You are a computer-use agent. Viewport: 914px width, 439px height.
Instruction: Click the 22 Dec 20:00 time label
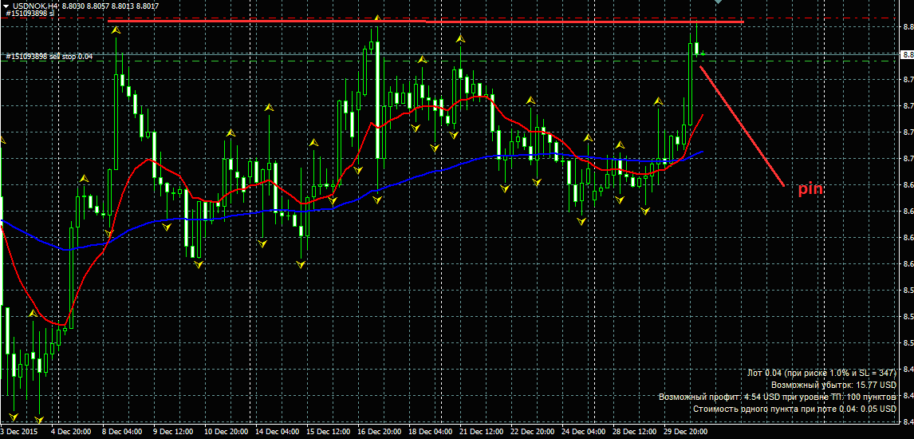(534, 432)
